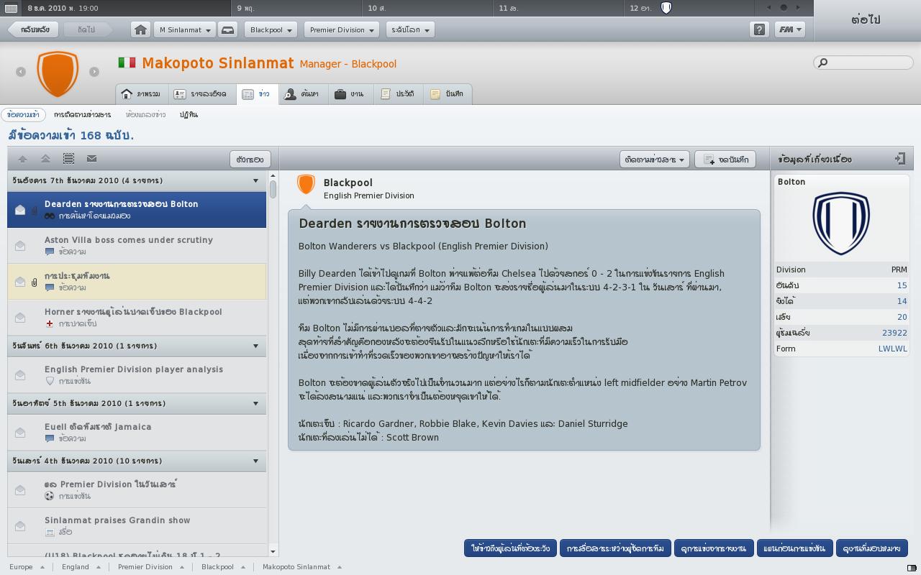Click the next arrow right of the club badge
The width and height of the screenshot is (921, 575).
pos(94,71)
